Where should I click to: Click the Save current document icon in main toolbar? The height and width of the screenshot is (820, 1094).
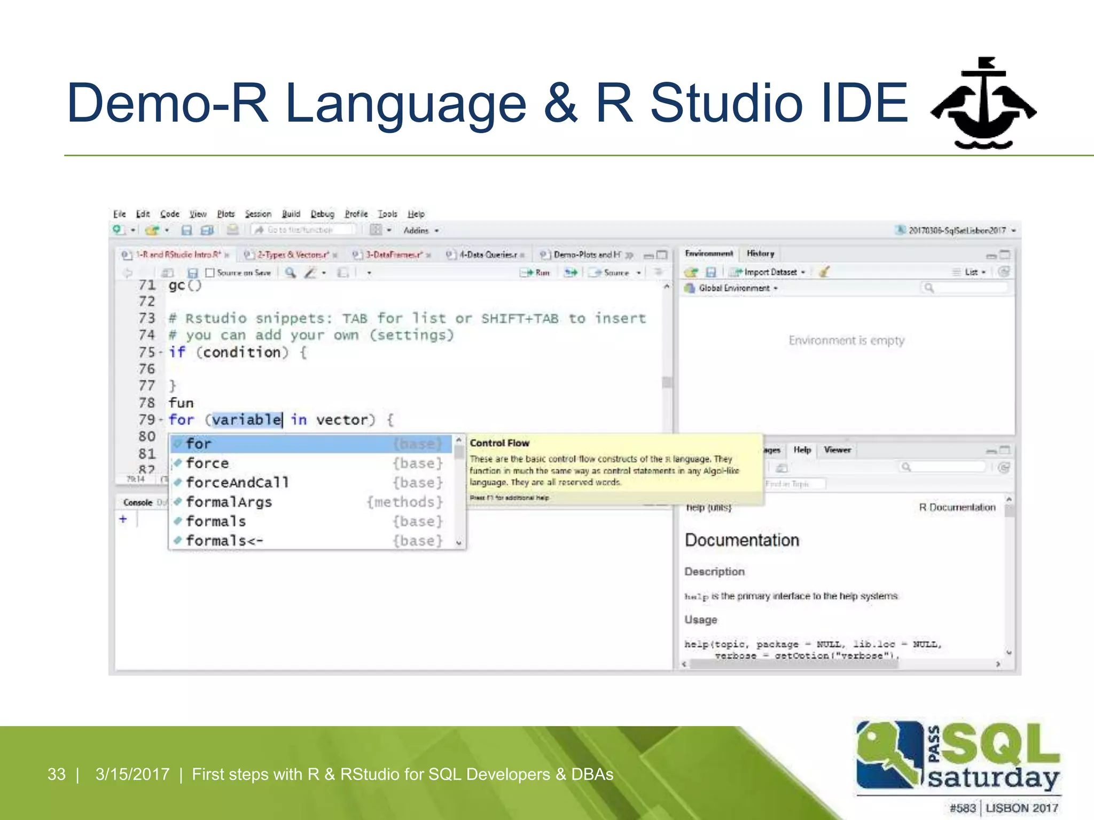(x=186, y=230)
